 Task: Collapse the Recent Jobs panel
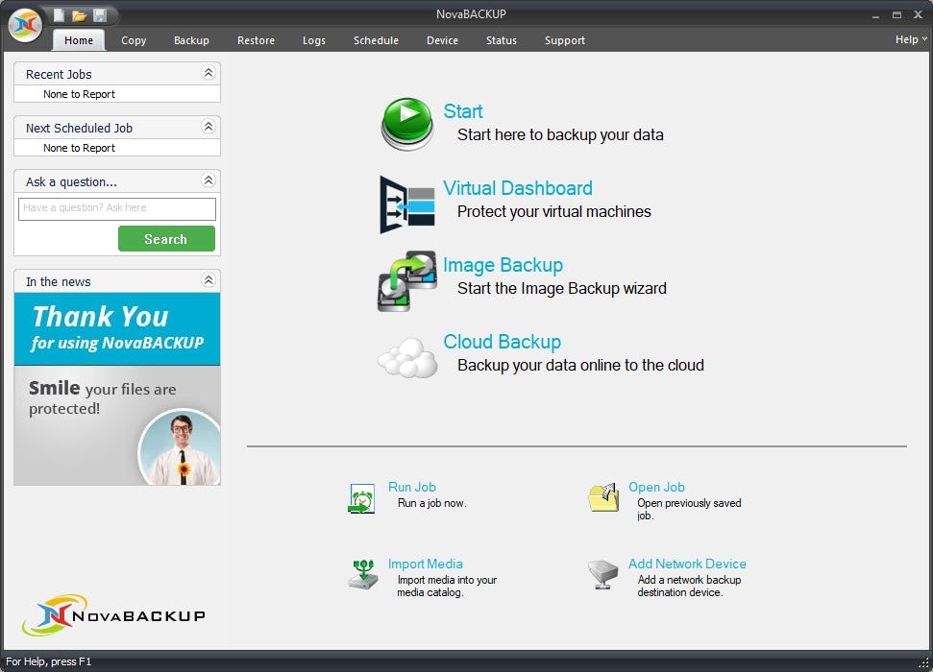click(x=209, y=73)
